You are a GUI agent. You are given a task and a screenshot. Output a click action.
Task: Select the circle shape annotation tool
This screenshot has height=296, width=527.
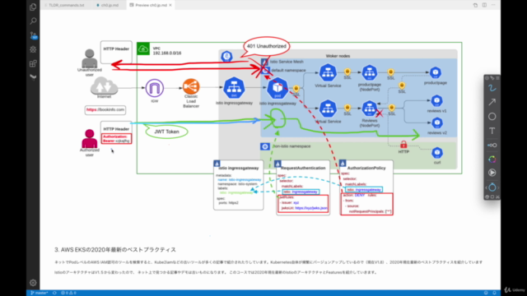(492, 117)
